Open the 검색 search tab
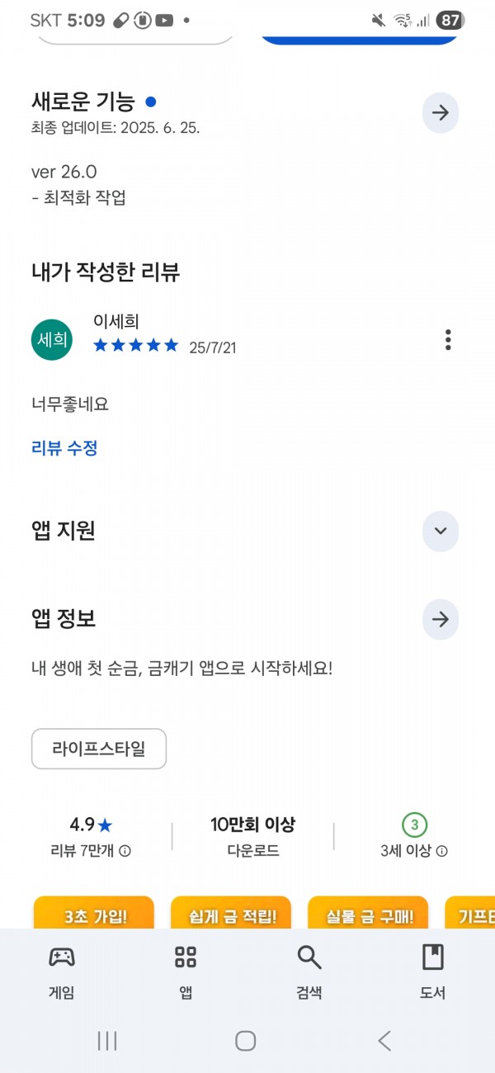This screenshot has width=495, height=1073. (309, 972)
